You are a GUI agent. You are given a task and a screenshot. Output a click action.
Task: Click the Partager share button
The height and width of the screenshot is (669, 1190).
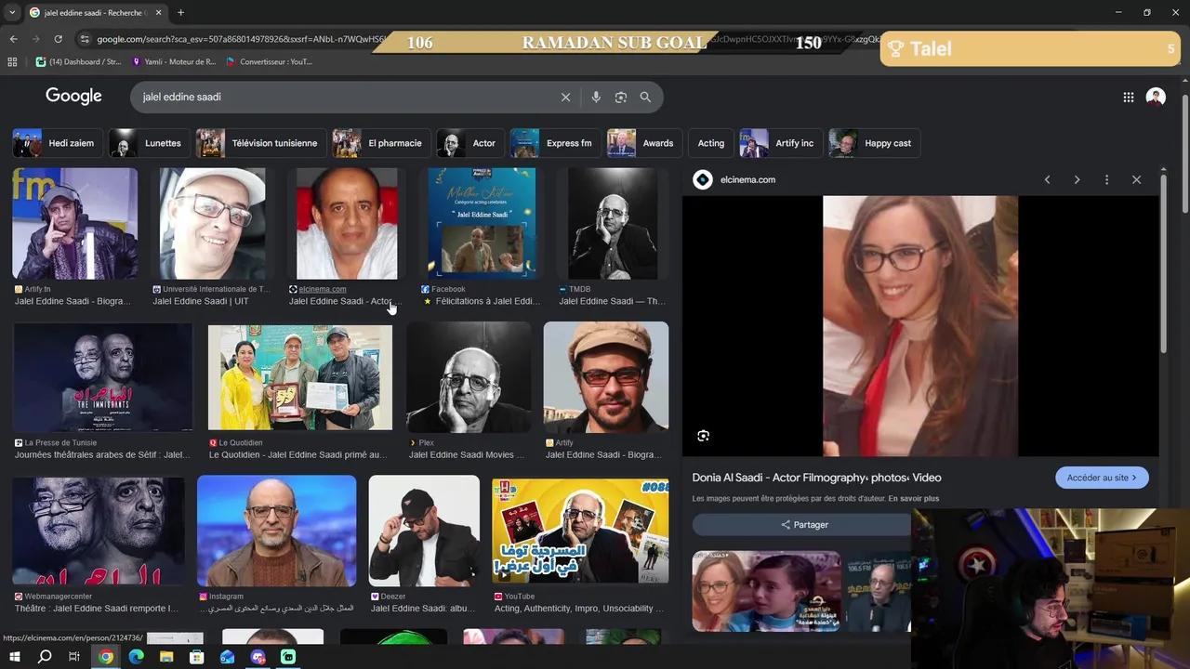click(803, 525)
